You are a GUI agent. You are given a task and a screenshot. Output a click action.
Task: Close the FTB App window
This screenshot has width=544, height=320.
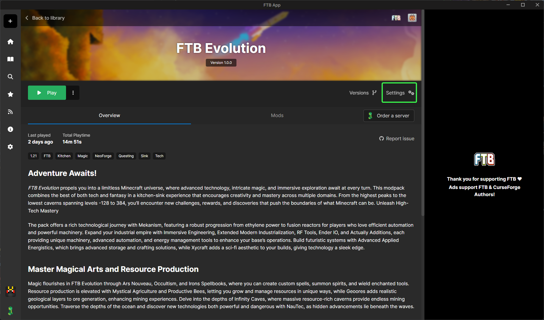537,5
